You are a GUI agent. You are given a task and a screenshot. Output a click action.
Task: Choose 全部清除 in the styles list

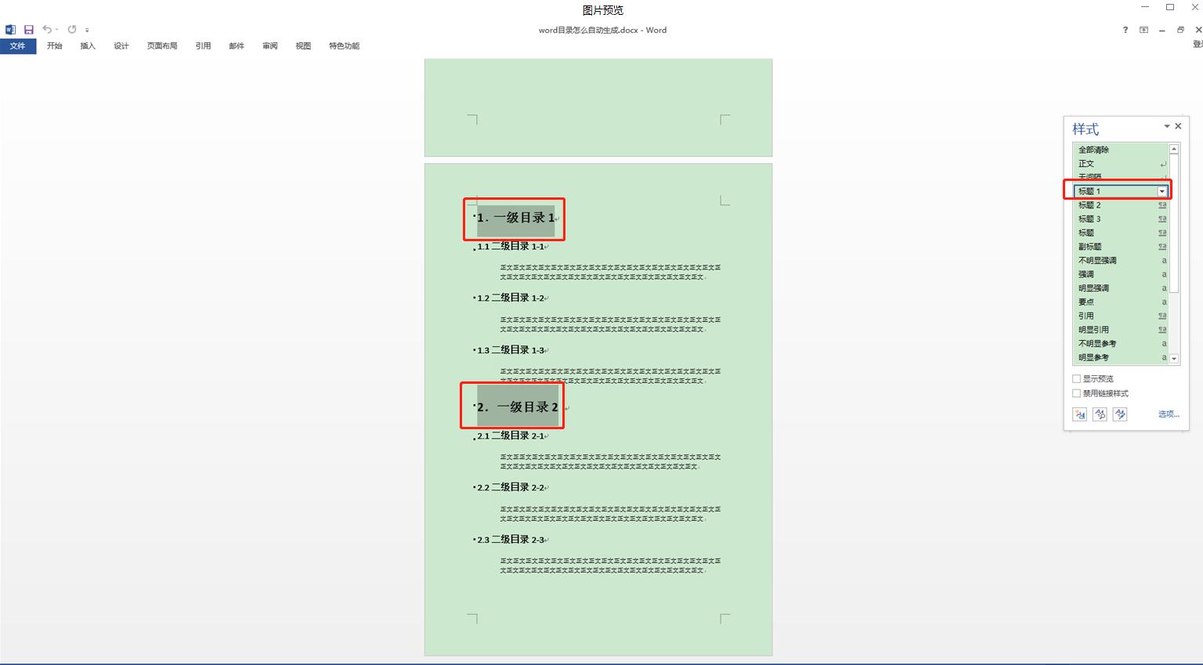pos(1120,150)
